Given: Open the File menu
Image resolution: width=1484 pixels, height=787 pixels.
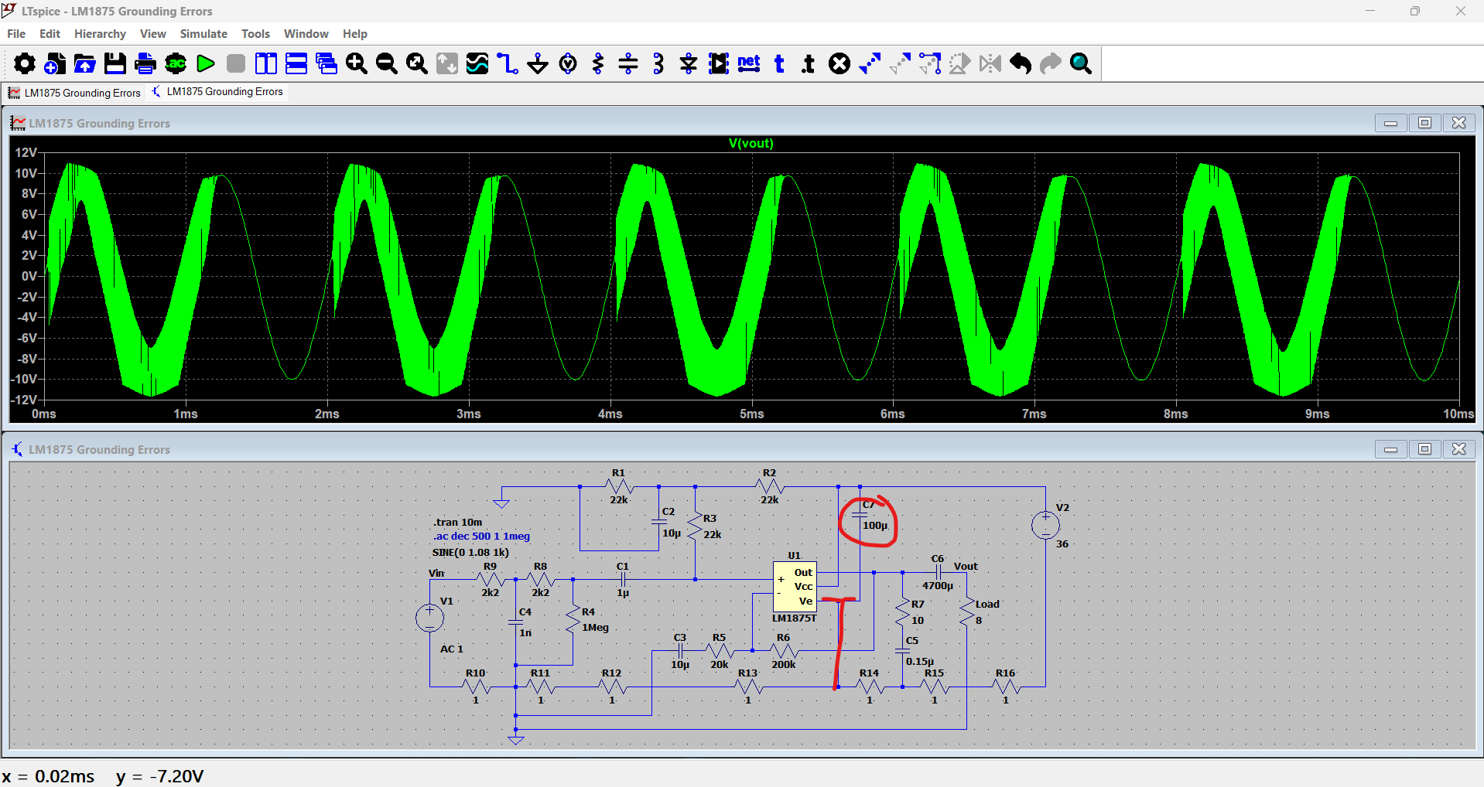Looking at the screenshot, I should [x=16, y=34].
